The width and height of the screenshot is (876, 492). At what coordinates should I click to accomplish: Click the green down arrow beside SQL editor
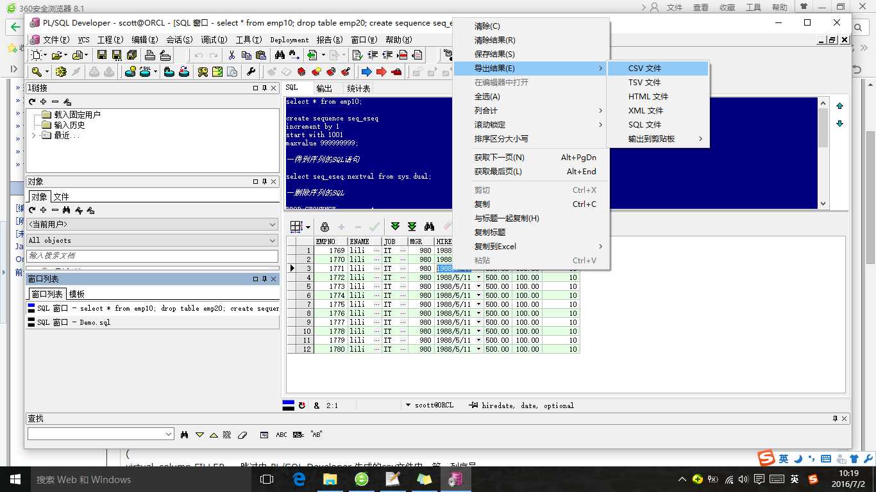pos(839,124)
